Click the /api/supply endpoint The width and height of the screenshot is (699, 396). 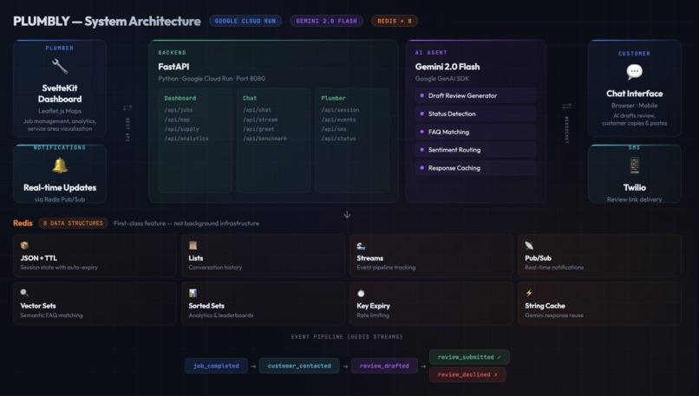coord(181,129)
